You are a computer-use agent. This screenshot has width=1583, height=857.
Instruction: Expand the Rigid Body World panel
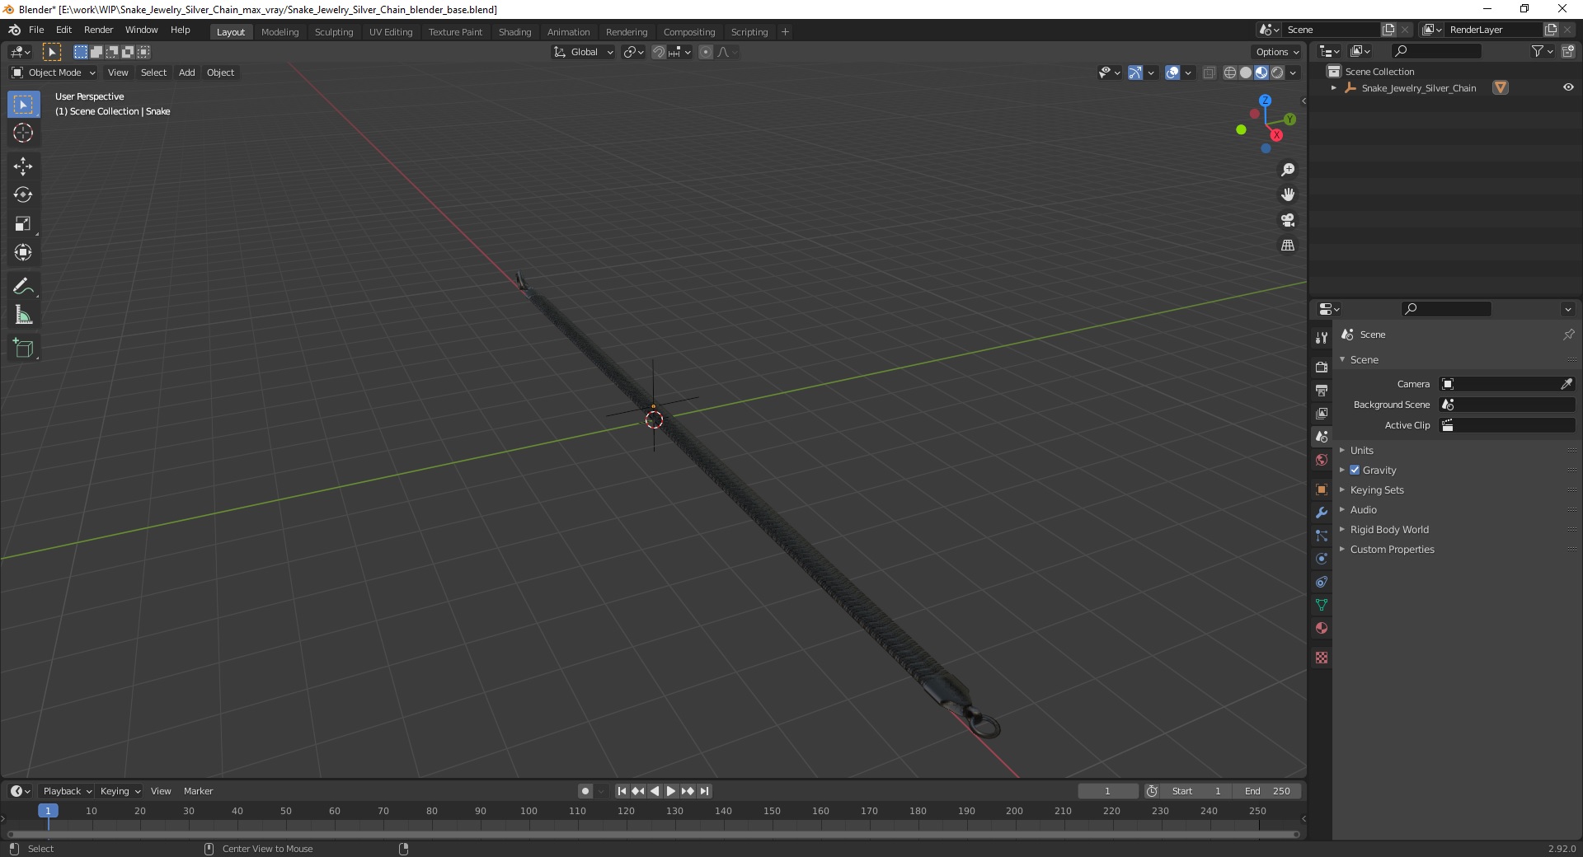pos(1389,529)
